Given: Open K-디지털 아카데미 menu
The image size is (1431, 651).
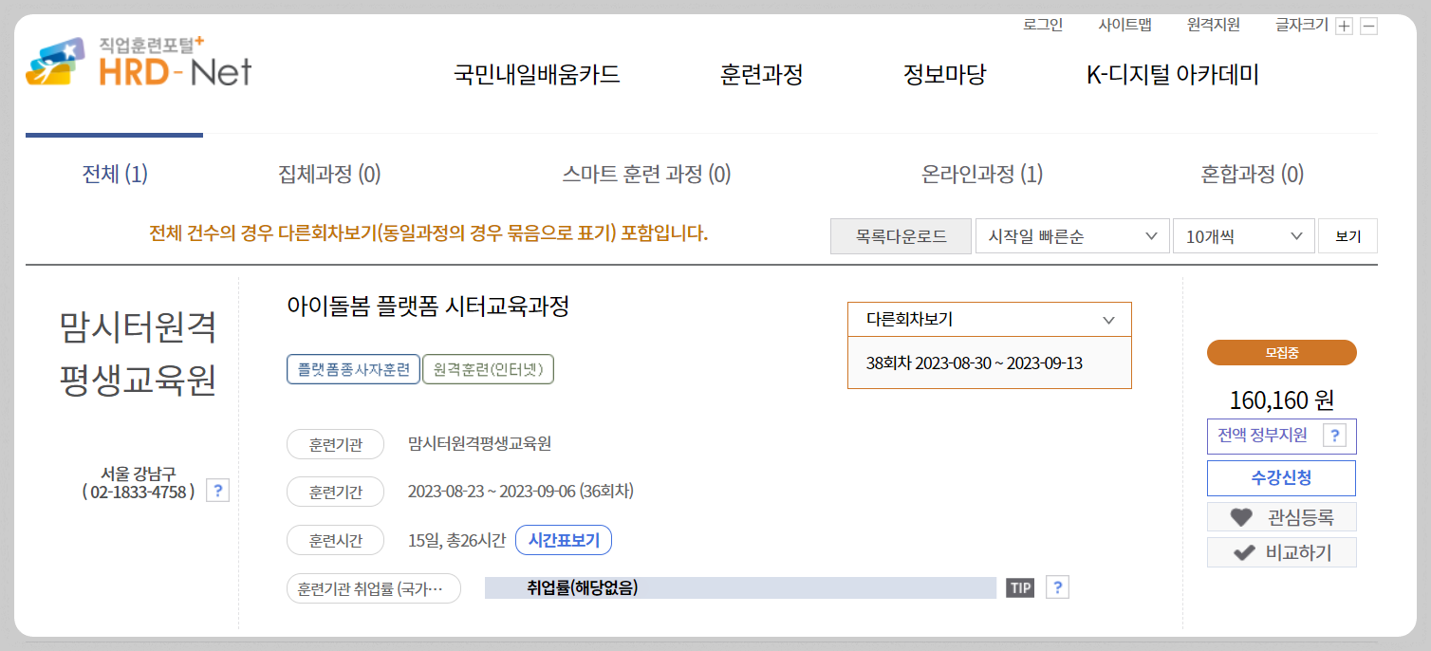Looking at the screenshot, I should click(1173, 75).
